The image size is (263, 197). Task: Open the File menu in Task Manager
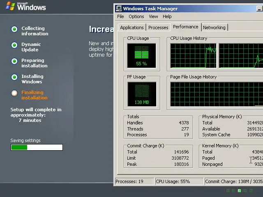coord(120,16)
